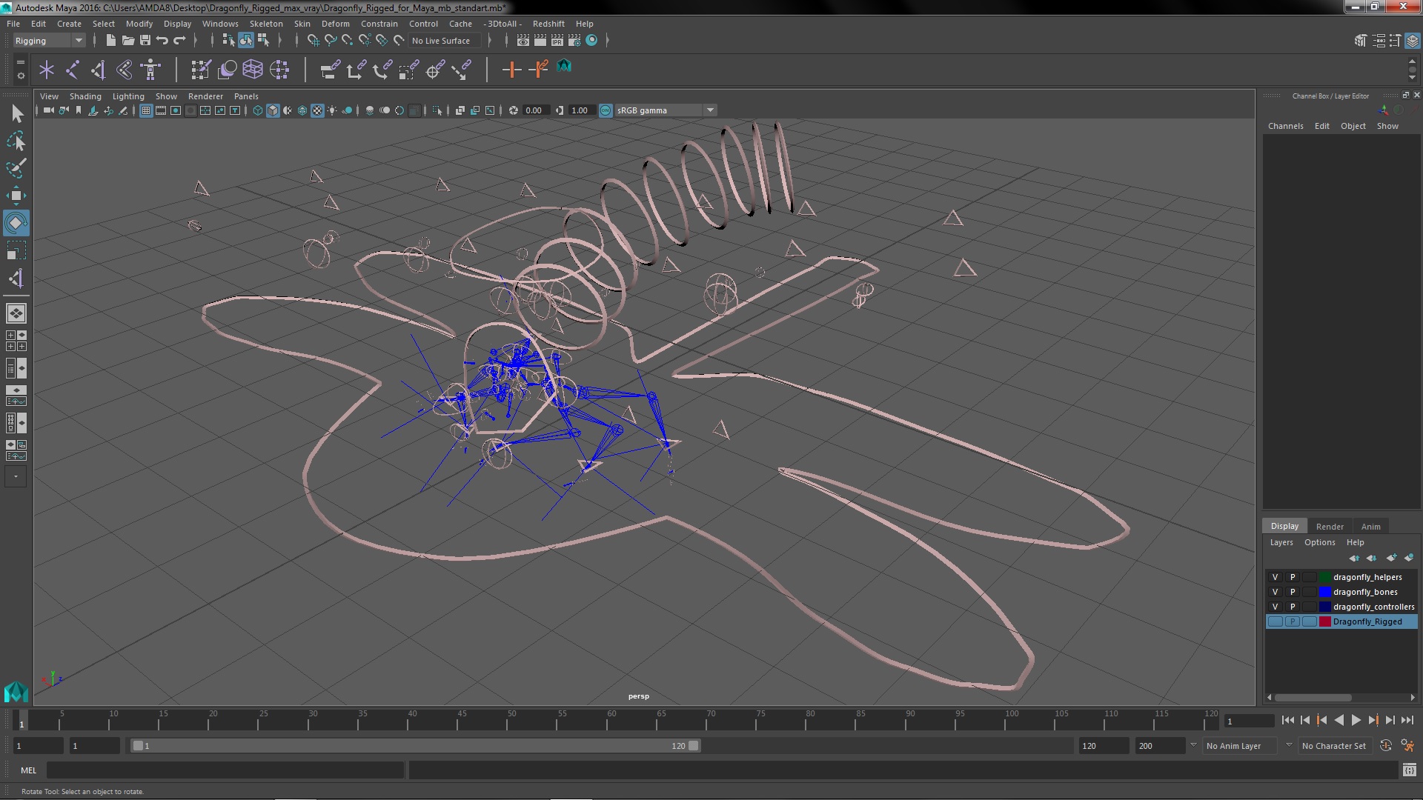Screen dimensions: 1423x800
Task: Toggle visibility box of Dragonfly_Rigged layer
Action: click(1275, 621)
